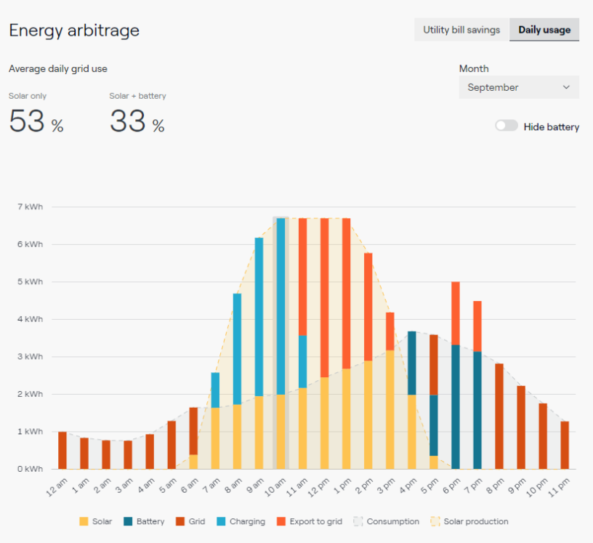Image resolution: width=593 pixels, height=543 pixels.
Task: Select the Daily usage tab
Action: tap(544, 30)
